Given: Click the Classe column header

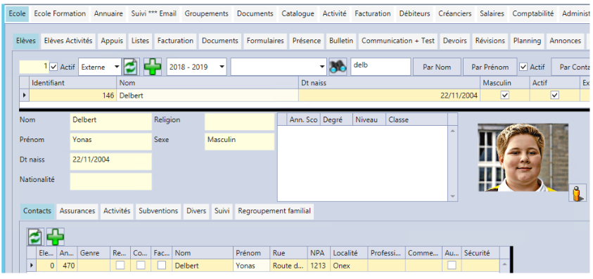Looking at the screenshot, I should [416, 119].
